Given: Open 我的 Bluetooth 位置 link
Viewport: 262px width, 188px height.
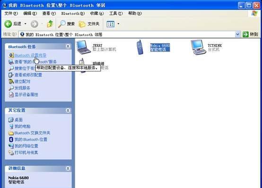Looking at the screenshot, I should coord(31,140).
